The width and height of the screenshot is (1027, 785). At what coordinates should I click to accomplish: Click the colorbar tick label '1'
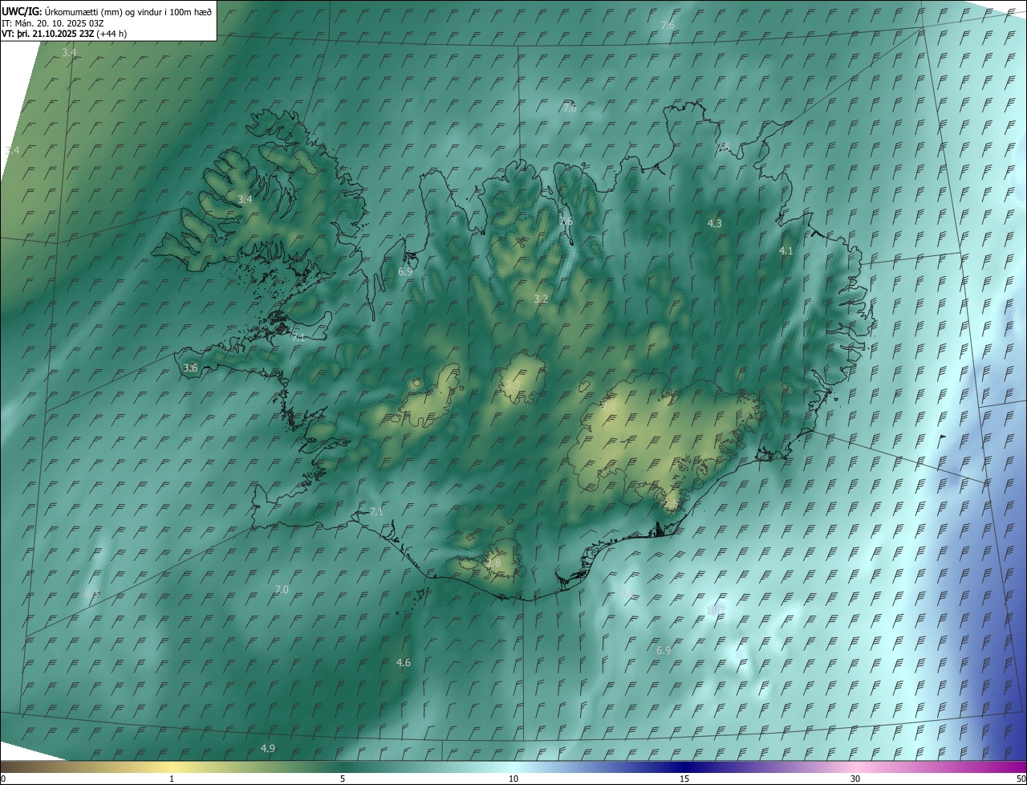click(x=172, y=779)
